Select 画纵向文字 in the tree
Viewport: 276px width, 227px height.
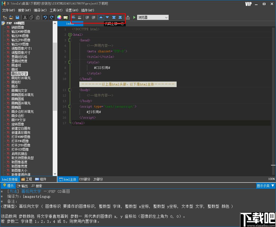19,74
